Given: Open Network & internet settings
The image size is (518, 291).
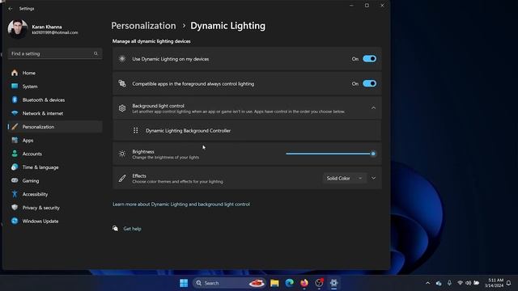Looking at the screenshot, I should 55,113.
